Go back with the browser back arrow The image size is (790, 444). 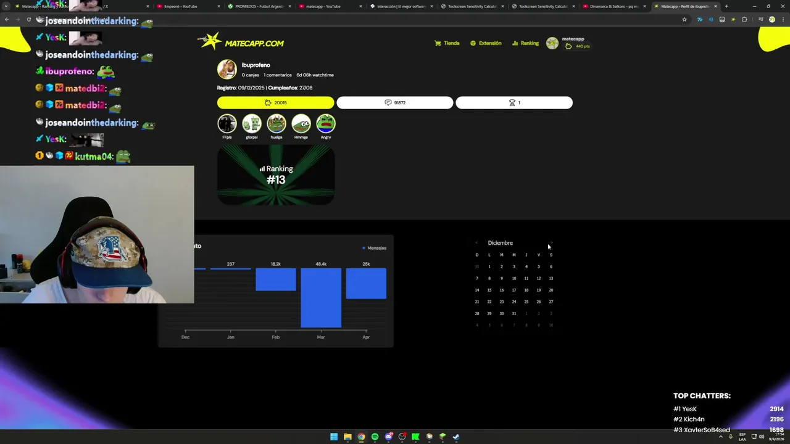click(7, 19)
